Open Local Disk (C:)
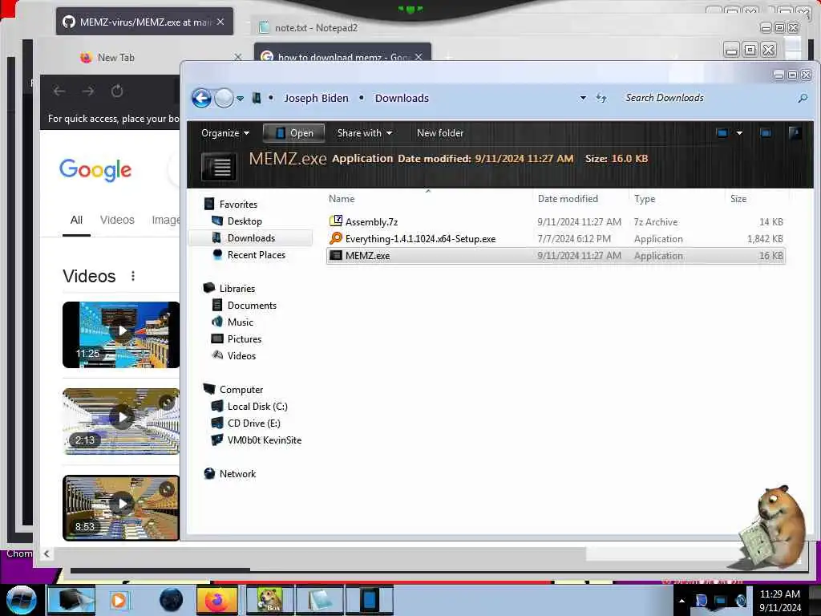Viewport: 821px width, 616px height. [257, 407]
